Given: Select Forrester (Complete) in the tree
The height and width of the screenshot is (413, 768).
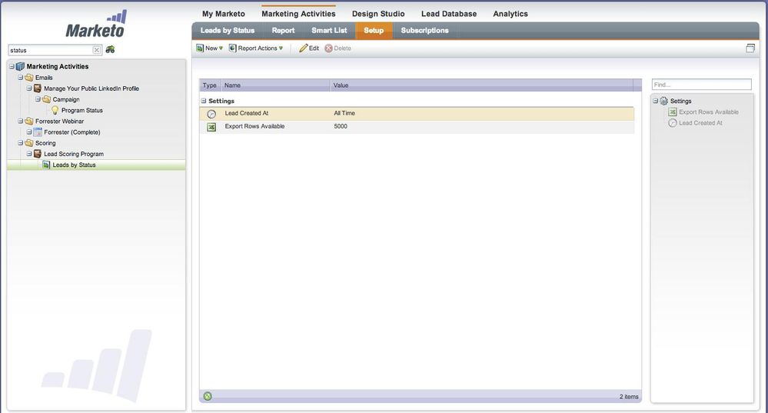Looking at the screenshot, I should click(x=71, y=132).
